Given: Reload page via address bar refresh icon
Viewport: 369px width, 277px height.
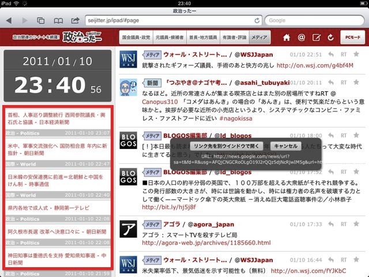Looking at the screenshot, I should click(x=257, y=21).
